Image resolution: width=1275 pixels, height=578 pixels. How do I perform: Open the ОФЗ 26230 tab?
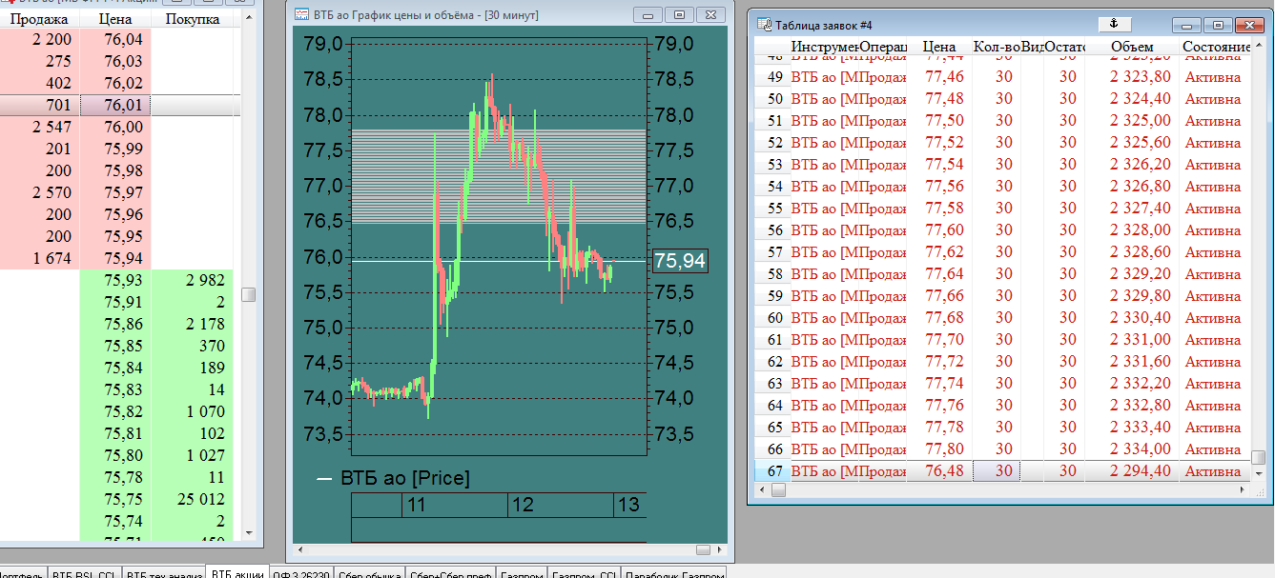point(301,574)
